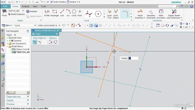Click the Radius input field
Screen dimensions: 195x110
click(133, 58)
